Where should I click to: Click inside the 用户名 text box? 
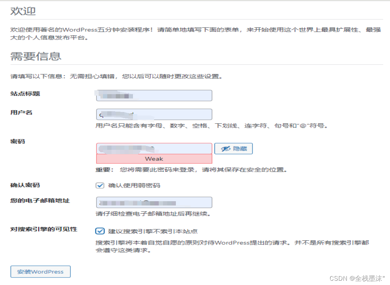point(154,113)
